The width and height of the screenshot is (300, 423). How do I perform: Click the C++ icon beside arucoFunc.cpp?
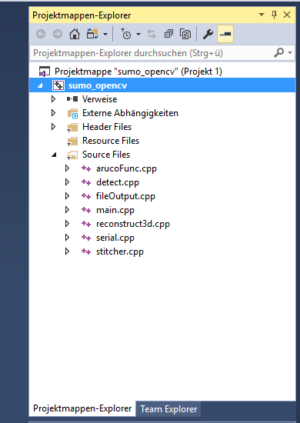point(86,168)
